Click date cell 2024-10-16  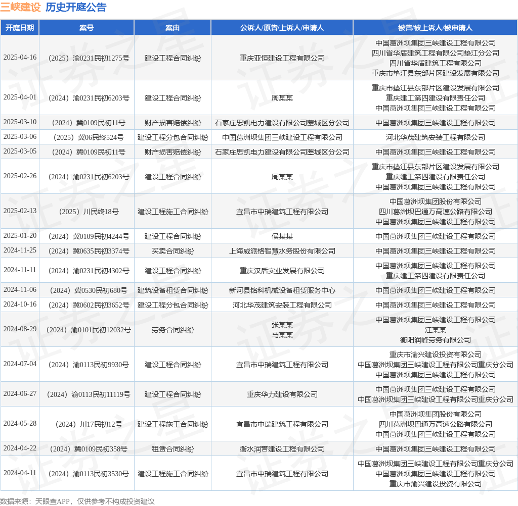20,305
